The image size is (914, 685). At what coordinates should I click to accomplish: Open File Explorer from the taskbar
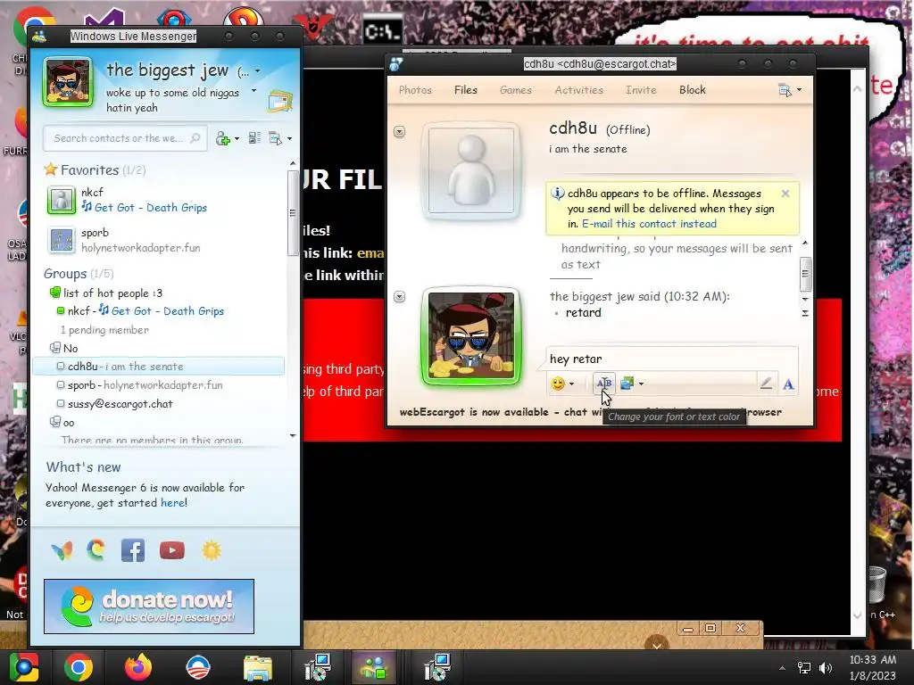point(258,668)
